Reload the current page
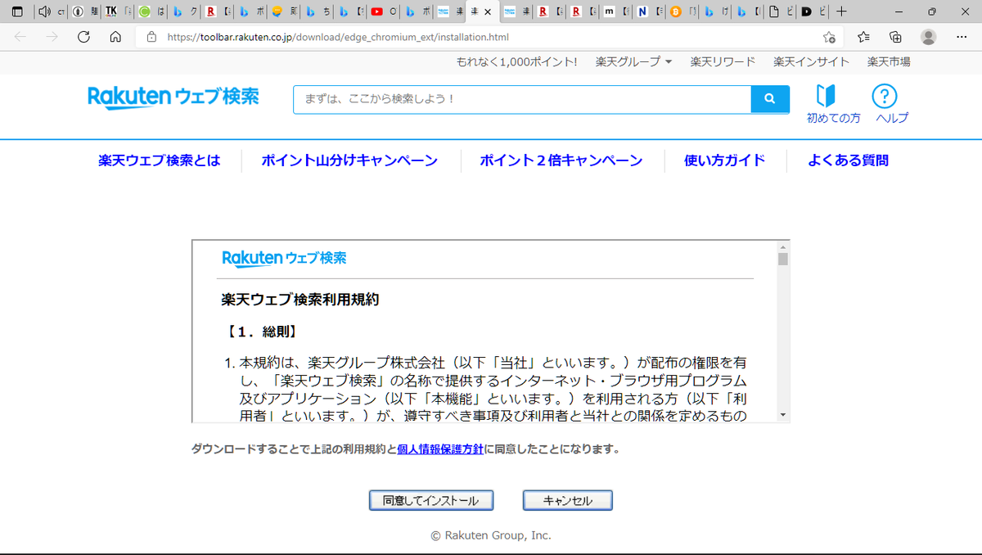The height and width of the screenshot is (555, 982). 83,37
